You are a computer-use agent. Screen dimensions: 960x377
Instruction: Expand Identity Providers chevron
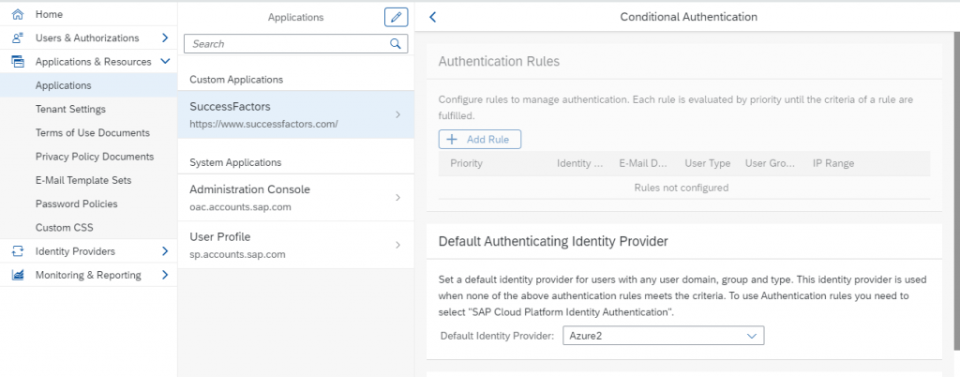pyautogui.click(x=165, y=251)
